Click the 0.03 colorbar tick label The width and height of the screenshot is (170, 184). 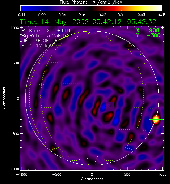pyautogui.click(x=141, y=15)
